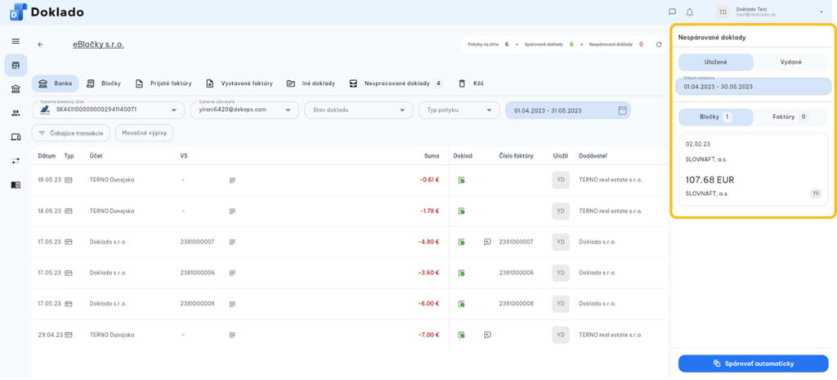837x380 pixels.
Task: Open note icon for 2381000007 row
Action: pyautogui.click(x=232, y=243)
